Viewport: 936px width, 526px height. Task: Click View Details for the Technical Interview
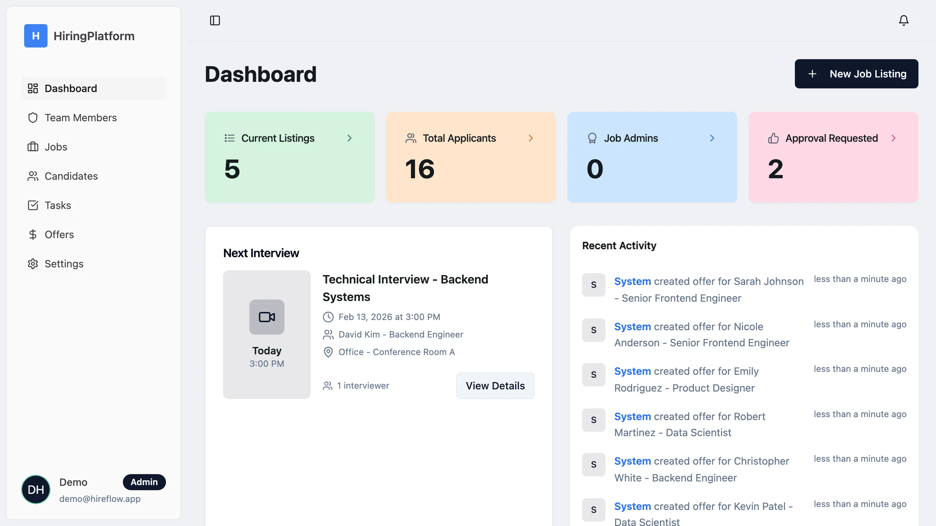coord(495,386)
